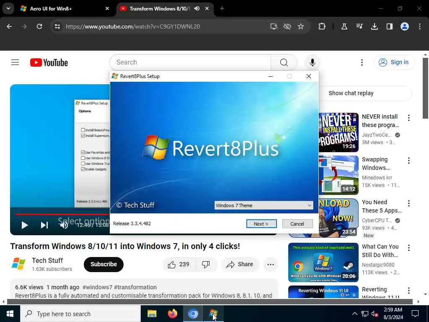Bookmark this page with the star icon
The height and width of the screenshot is (322, 429).
(301, 26)
